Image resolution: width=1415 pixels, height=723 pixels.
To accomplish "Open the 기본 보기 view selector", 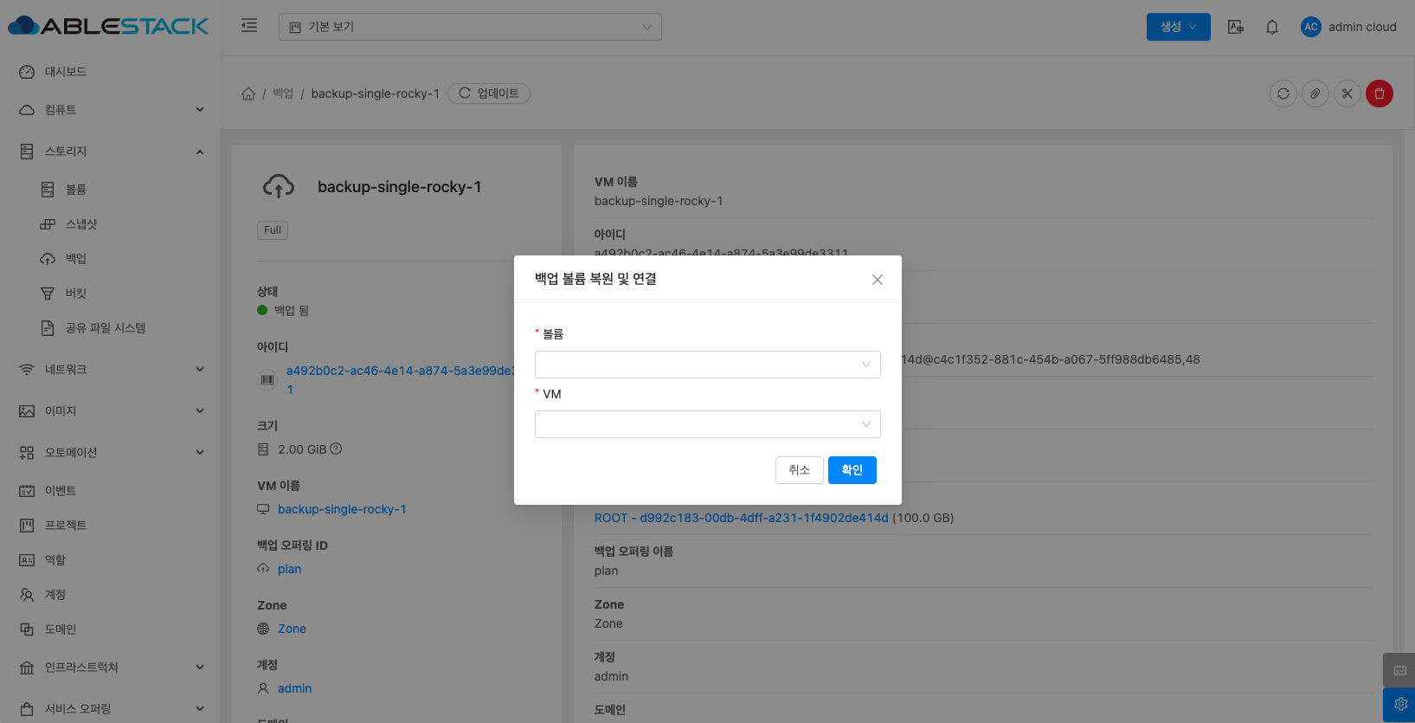I will coord(470,27).
